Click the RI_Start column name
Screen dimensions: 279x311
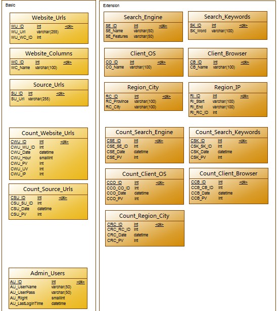(197, 101)
